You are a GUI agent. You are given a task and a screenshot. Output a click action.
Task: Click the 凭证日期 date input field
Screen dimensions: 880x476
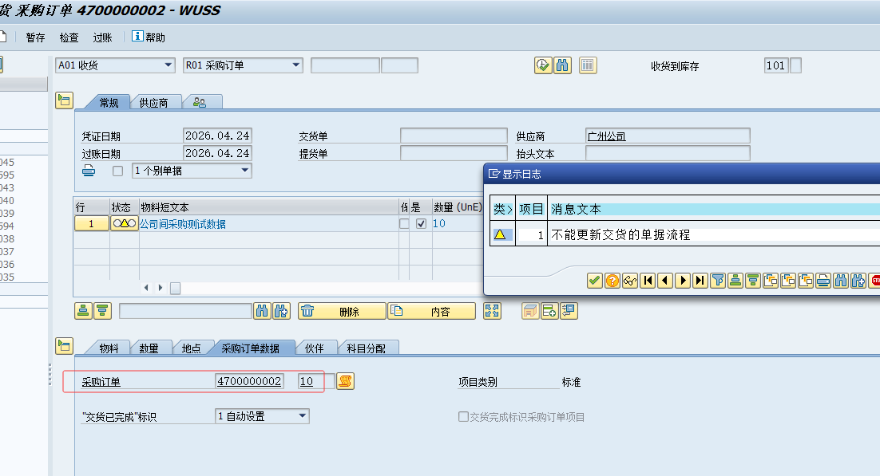[x=217, y=136]
